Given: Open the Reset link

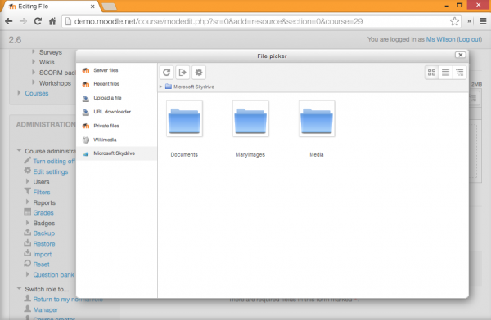Looking at the screenshot, I should point(42,264).
